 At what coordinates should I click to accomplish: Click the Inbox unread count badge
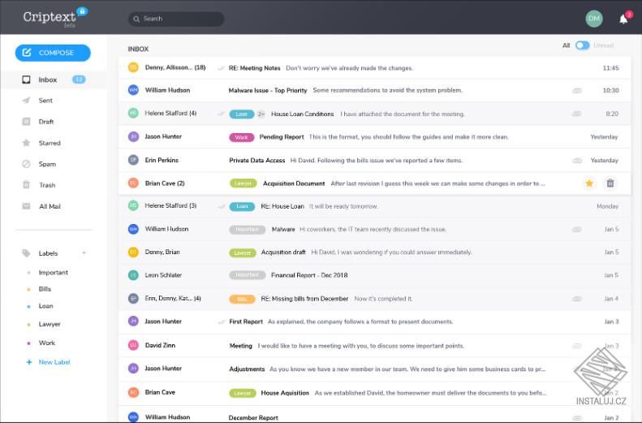(x=79, y=80)
